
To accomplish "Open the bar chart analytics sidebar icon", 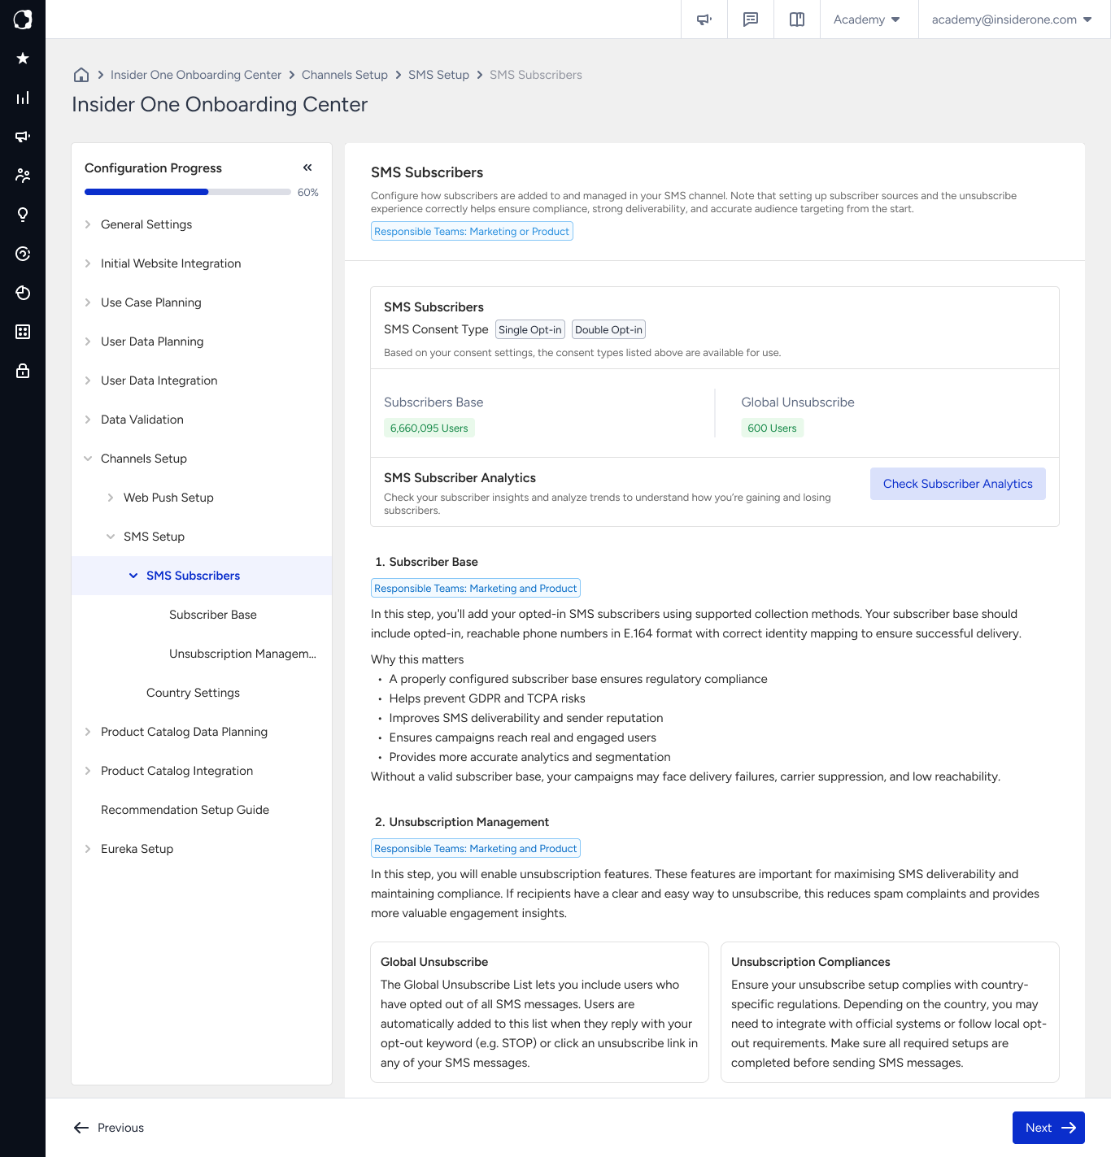I will tap(23, 98).
